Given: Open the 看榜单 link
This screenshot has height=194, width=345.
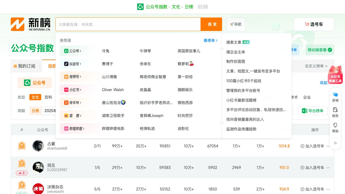Looking at the screenshot, I should [210, 40].
